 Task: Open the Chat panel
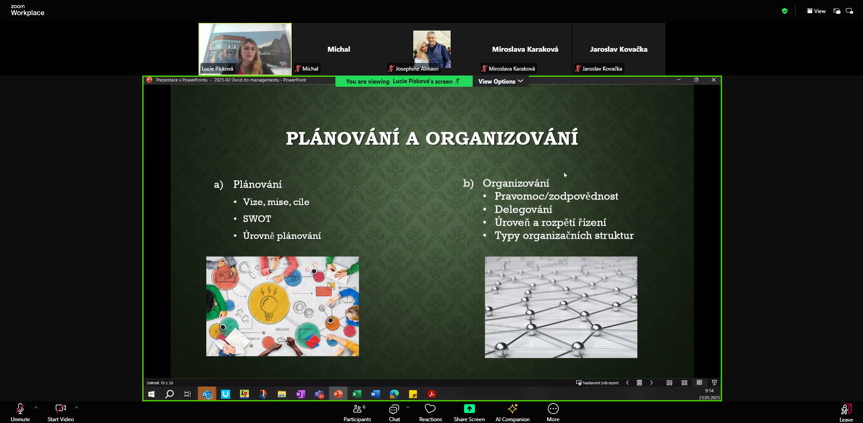coord(394,412)
